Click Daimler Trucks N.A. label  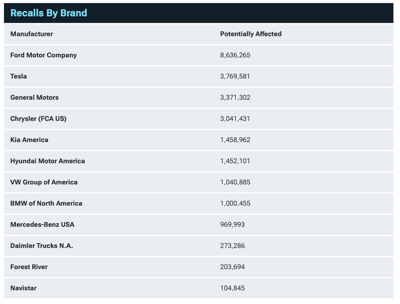pyautogui.click(x=42, y=246)
